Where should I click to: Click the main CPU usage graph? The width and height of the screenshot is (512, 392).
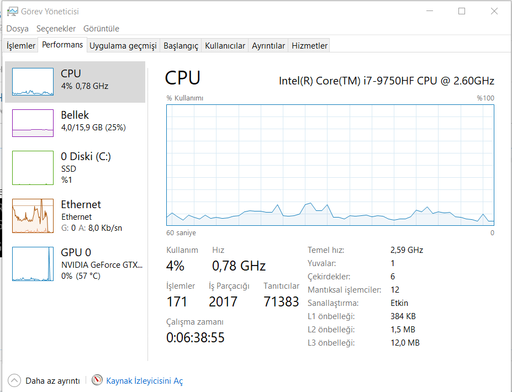point(330,165)
